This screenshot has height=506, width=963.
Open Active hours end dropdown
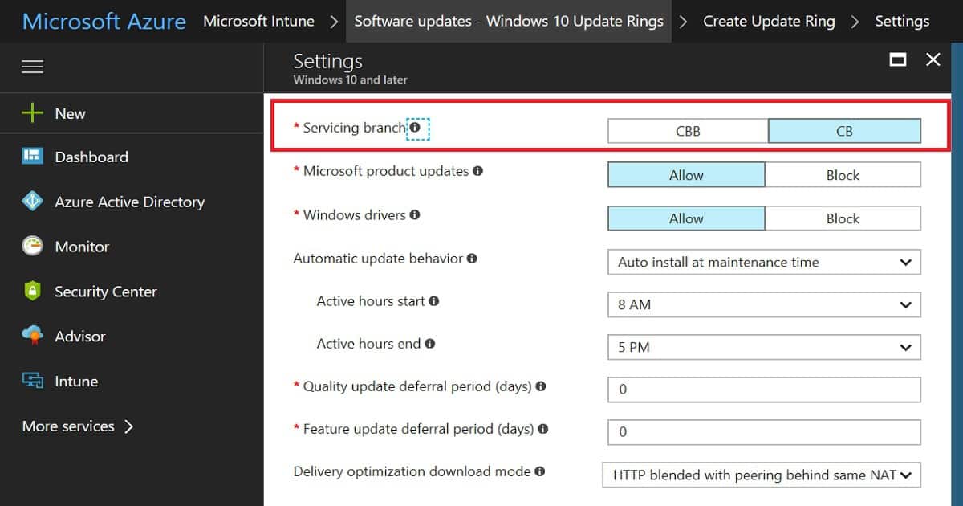click(764, 347)
